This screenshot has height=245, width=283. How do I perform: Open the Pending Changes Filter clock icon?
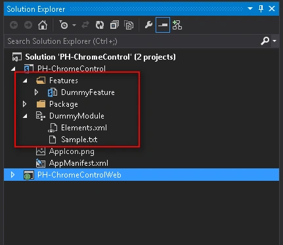click(64, 25)
